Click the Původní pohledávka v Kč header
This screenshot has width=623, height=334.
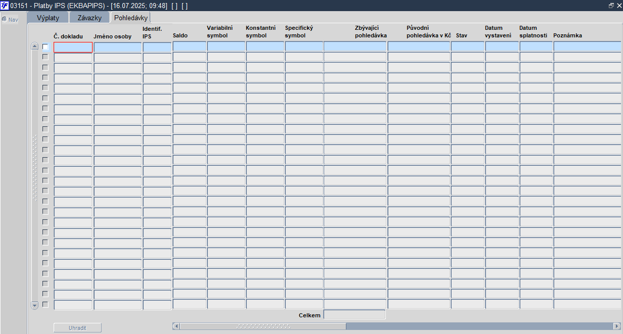tap(428, 32)
